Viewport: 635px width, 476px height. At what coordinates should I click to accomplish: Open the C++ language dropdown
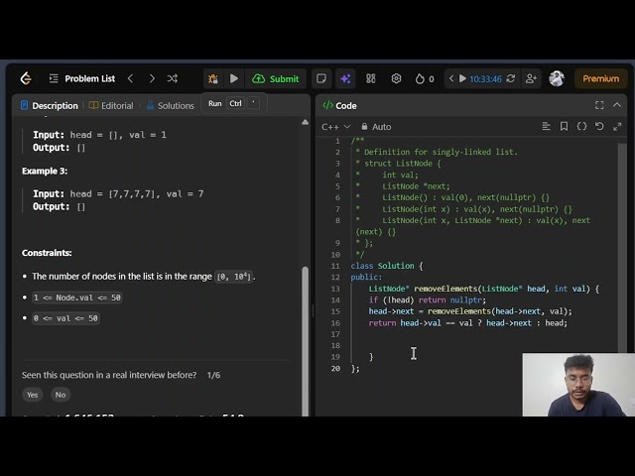[335, 127]
